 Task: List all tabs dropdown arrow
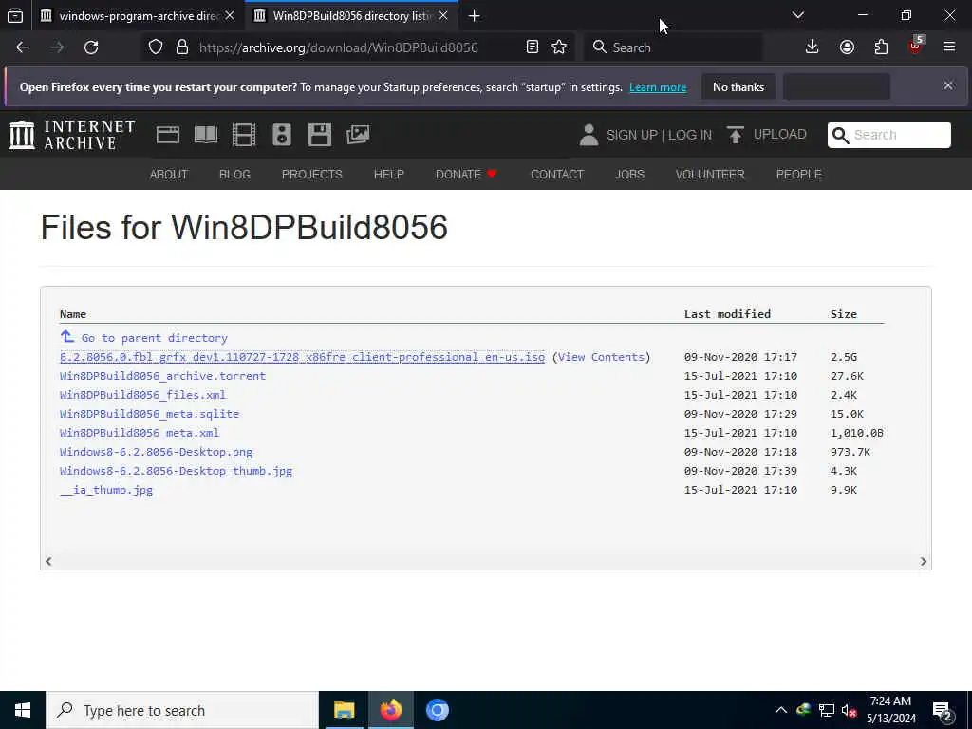(798, 15)
